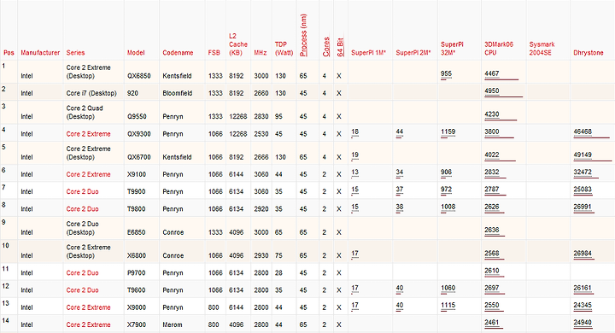Sort by TDP (Watt) header
615x333 pixels.
(284, 49)
